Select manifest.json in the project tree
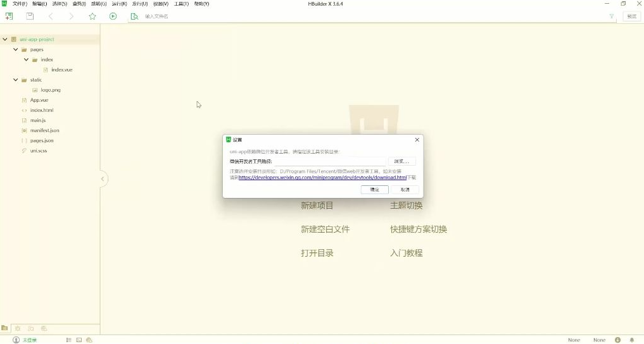 pyautogui.click(x=44, y=130)
